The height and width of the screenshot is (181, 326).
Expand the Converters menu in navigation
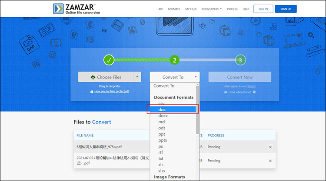click(211, 9)
